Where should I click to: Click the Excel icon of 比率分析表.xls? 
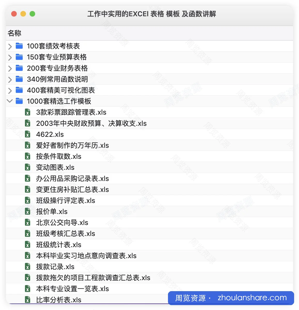pyautogui.click(x=27, y=299)
